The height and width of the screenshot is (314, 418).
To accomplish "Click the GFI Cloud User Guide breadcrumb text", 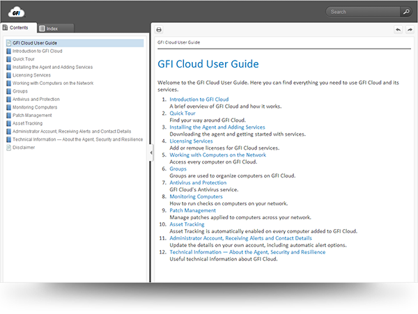I will point(178,42).
